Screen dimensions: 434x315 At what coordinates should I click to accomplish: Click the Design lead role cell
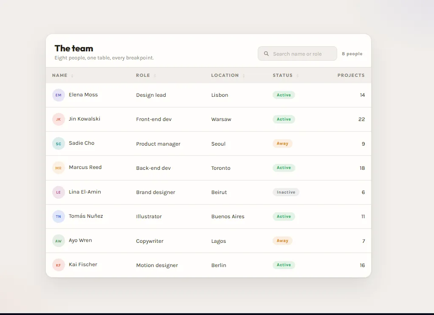(151, 95)
